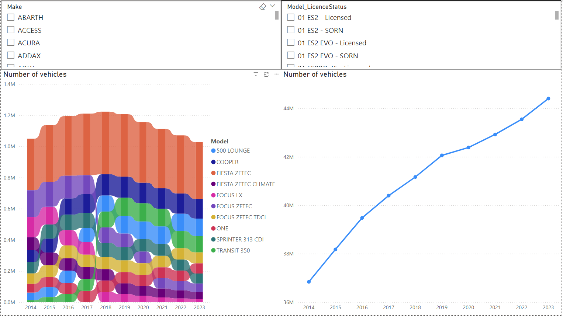Click the 2016 data point on the line chart
Image resolution: width=563 pixels, height=317 pixels.
(x=362, y=218)
